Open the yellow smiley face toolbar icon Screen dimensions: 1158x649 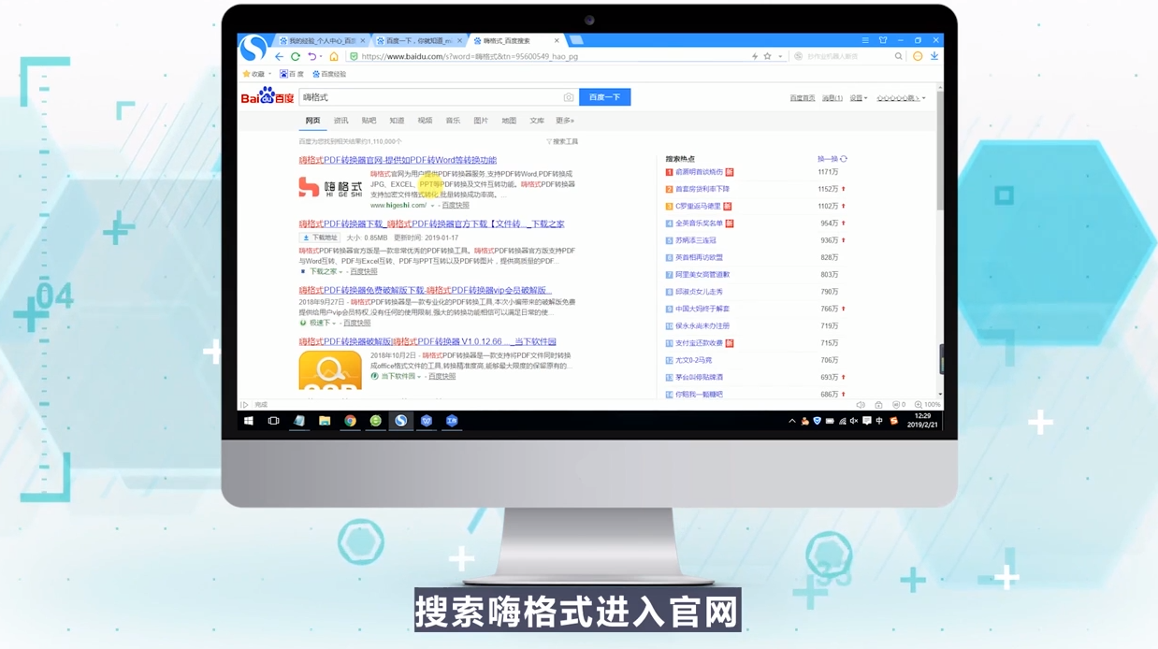(918, 57)
